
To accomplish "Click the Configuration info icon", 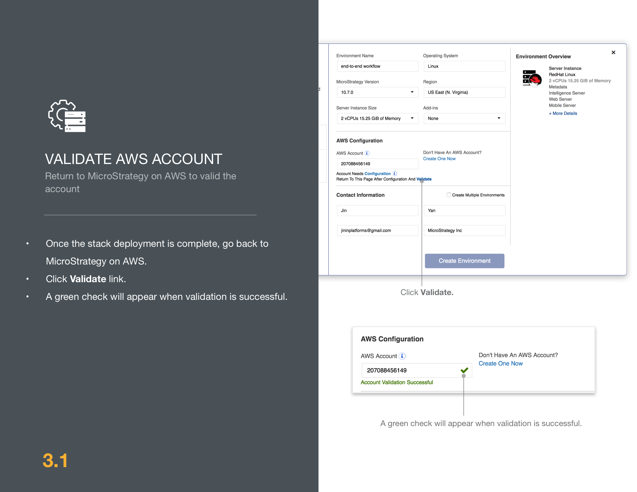I will (395, 173).
